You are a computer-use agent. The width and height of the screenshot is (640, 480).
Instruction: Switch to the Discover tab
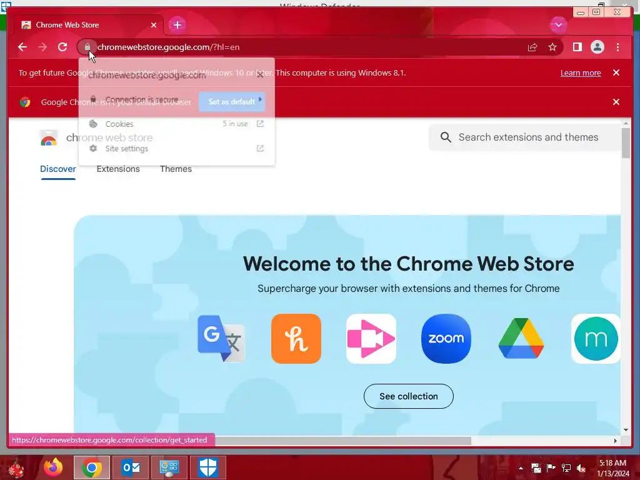tap(58, 169)
